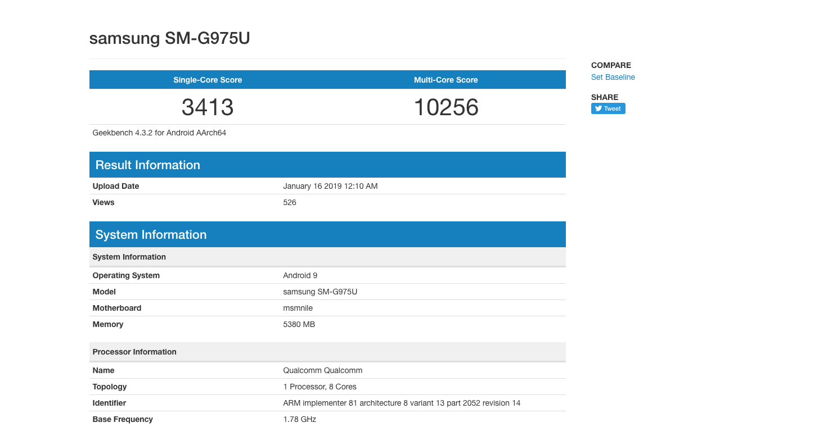
Task: Click the Single-Core Score header
Action: tap(208, 80)
